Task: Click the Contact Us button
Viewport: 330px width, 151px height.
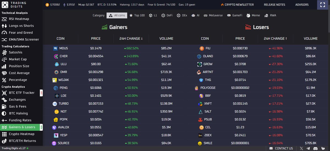Action: 281,148
